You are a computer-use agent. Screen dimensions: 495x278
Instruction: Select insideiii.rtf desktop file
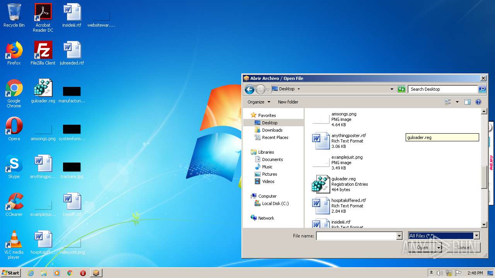(72, 16)
